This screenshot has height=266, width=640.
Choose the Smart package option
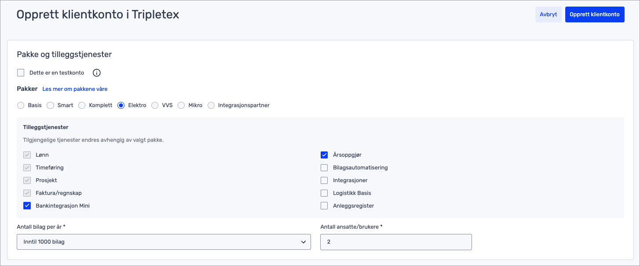click(x=50, y=105)
